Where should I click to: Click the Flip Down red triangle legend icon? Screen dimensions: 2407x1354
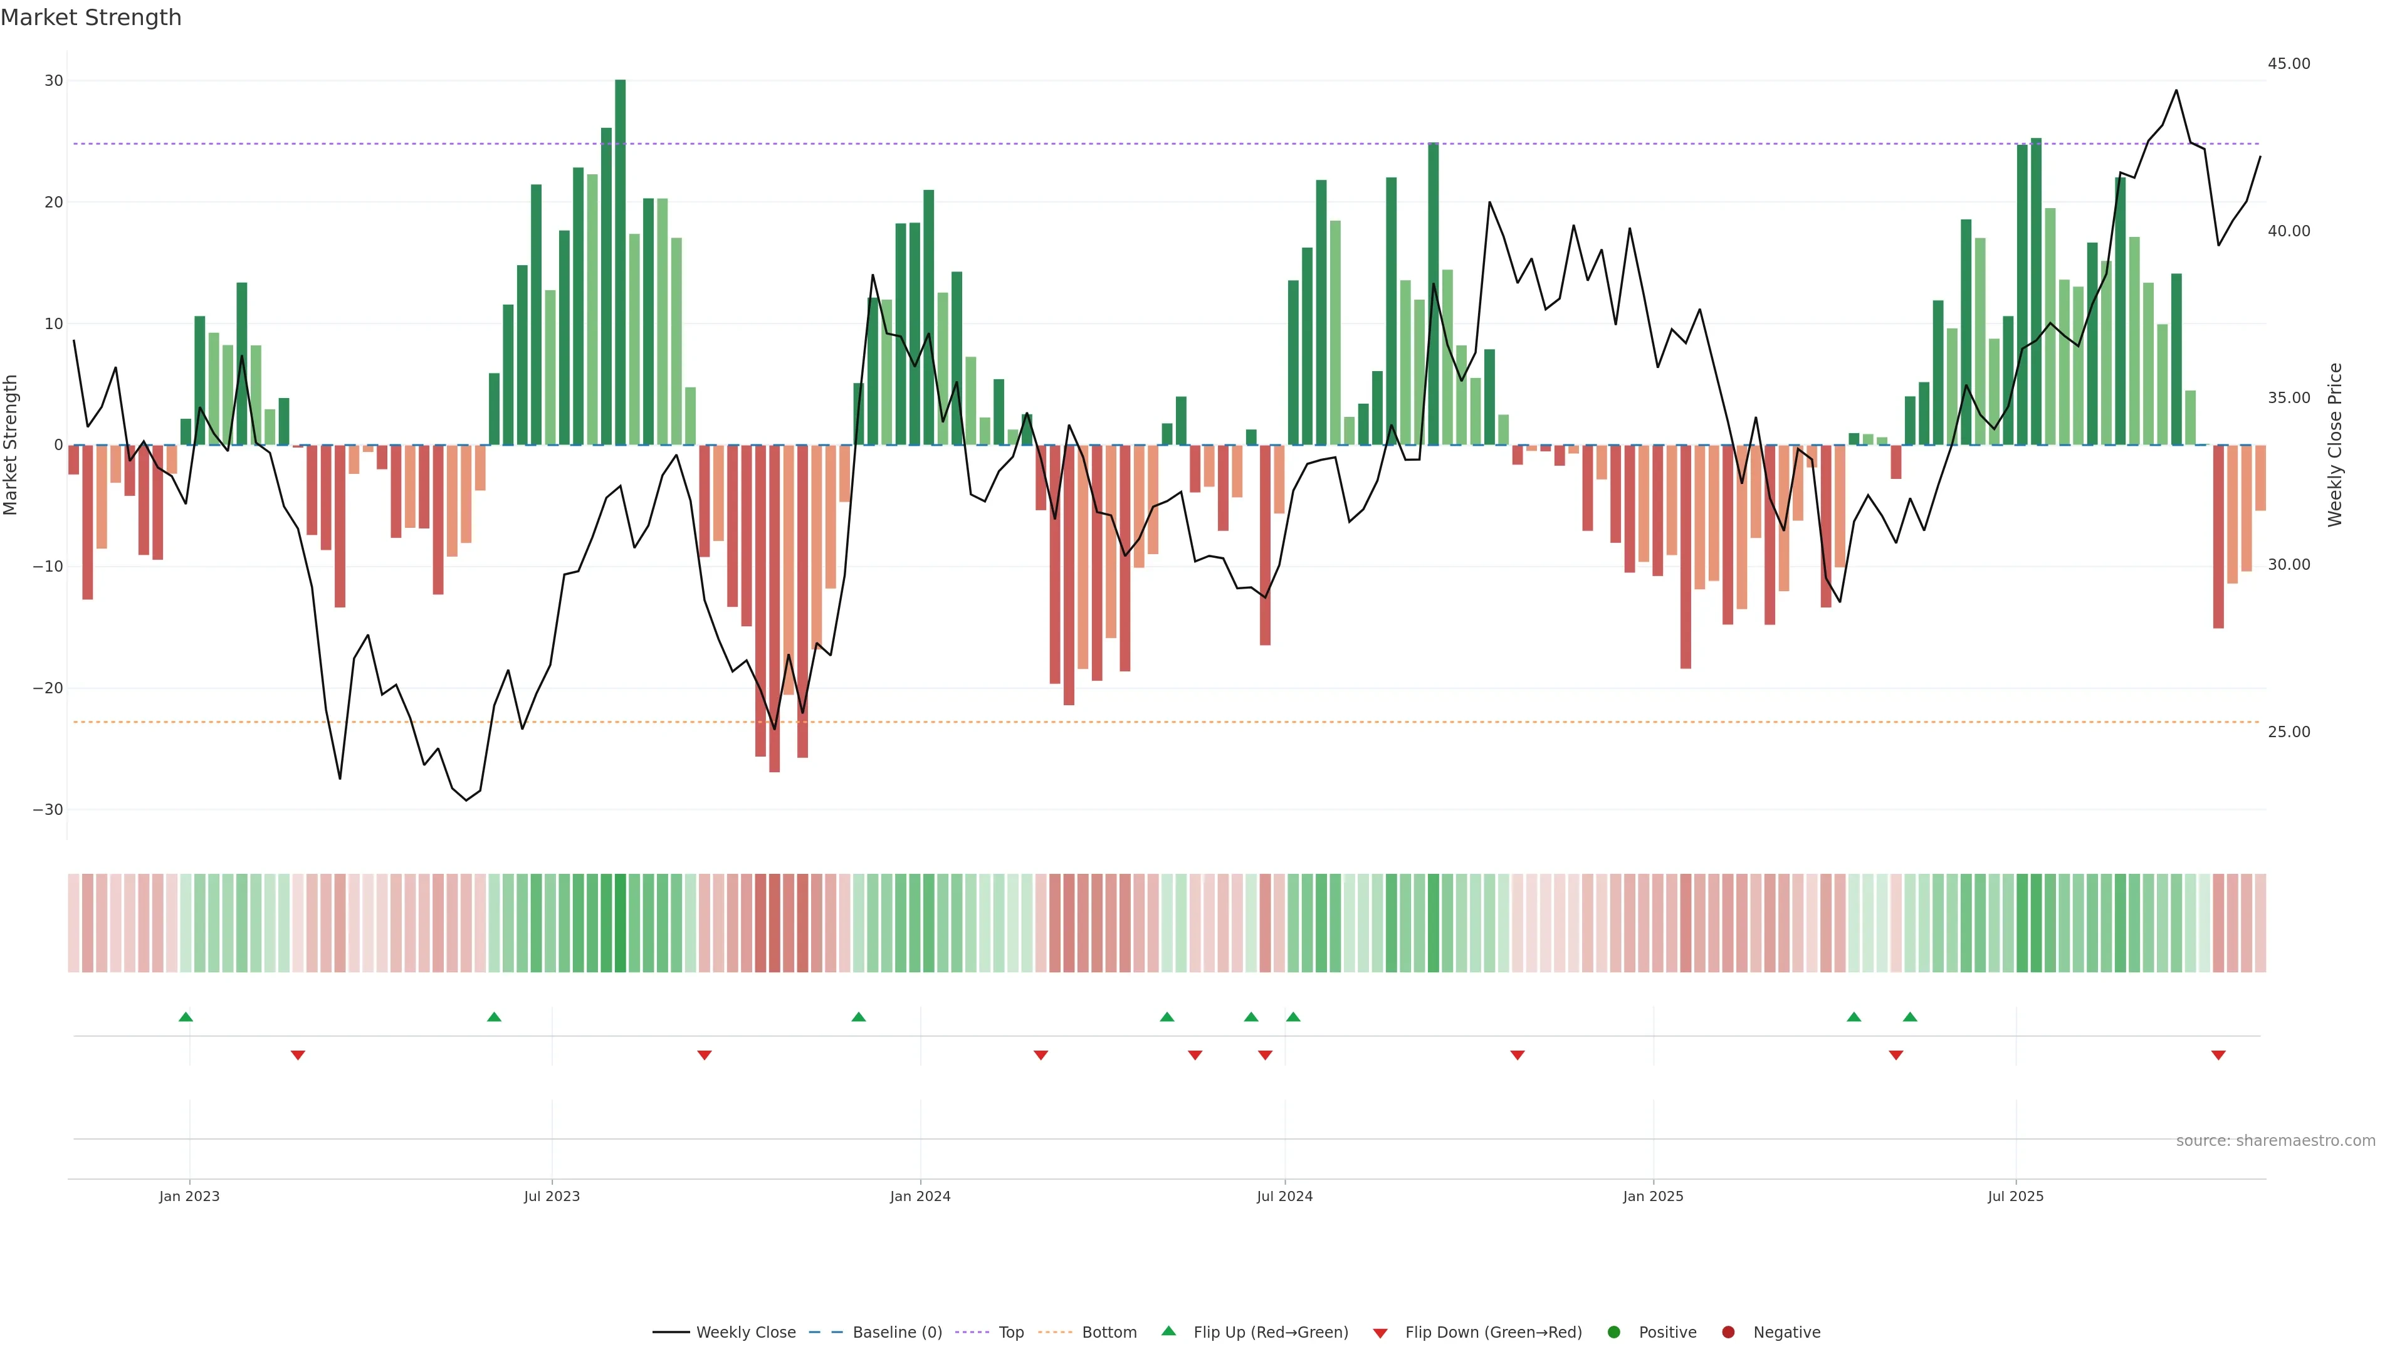point(1380,1333)
